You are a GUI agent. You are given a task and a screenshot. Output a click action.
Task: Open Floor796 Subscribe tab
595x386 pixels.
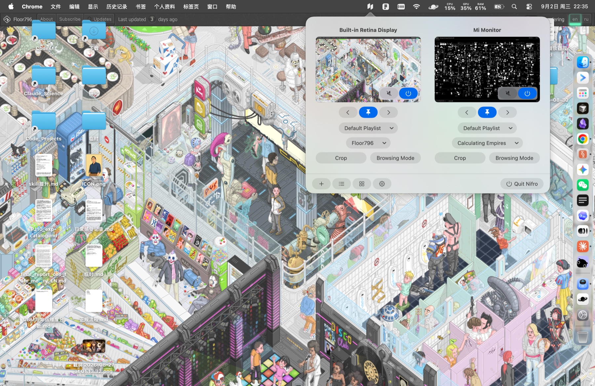70,19
